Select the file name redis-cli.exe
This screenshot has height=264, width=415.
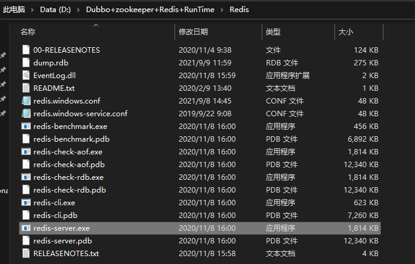pos(55,203)
